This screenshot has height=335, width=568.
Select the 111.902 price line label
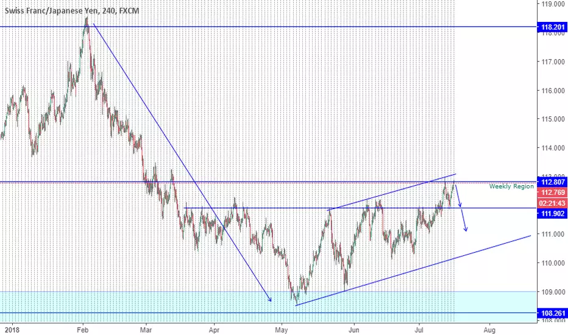click(x=552, y=214)
